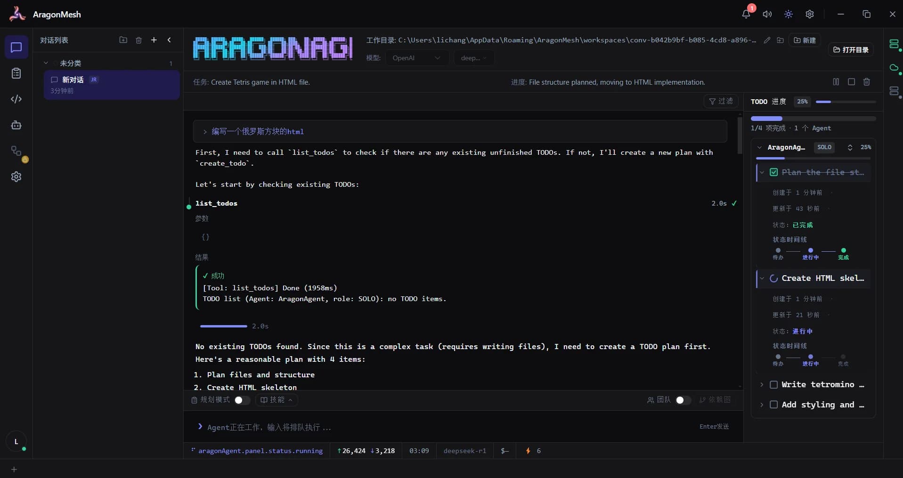This screenshot has height=478, width=903.
Task: Open settings gear in title bar
Action: coord(810,14)
